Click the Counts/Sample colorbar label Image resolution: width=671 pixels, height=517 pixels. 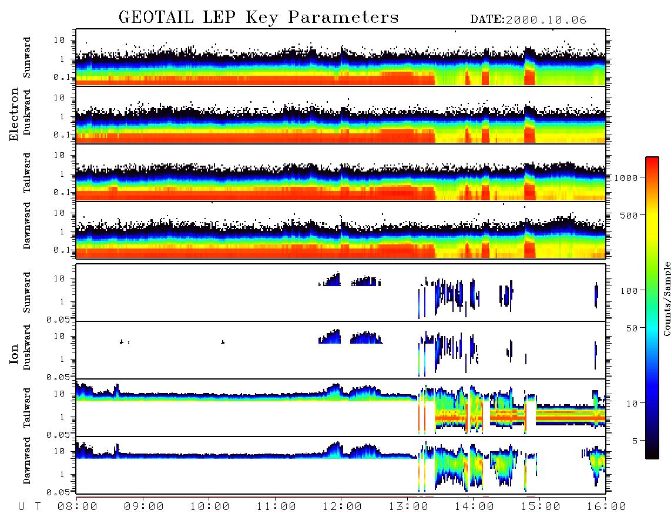(666, 298)
